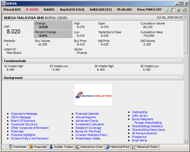The image size is (190, 152).
Task: Click the 52 Weeks Low 4.360 value
Action: click(56, 70)
